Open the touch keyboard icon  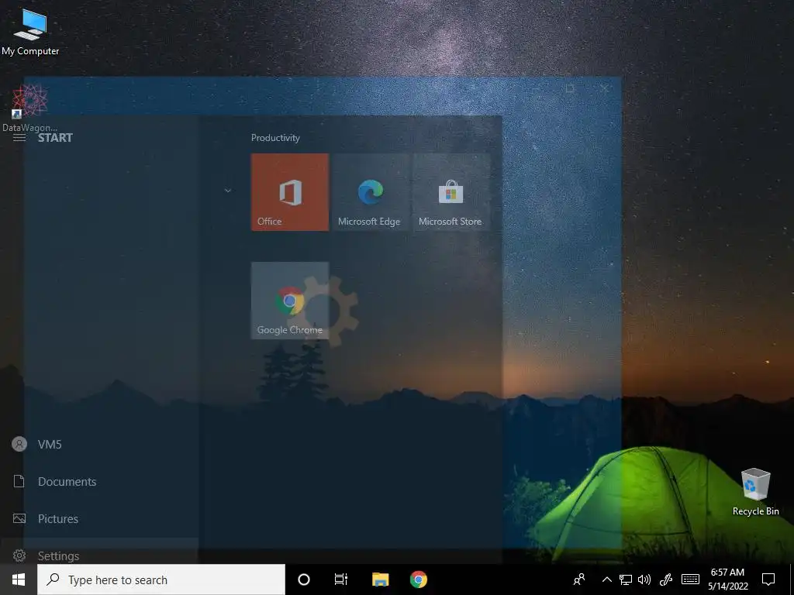(690, 580)
